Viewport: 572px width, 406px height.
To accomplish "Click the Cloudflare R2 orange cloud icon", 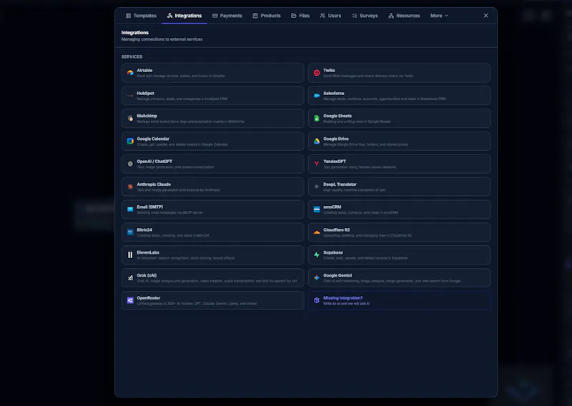I will [x=317, y=232].
